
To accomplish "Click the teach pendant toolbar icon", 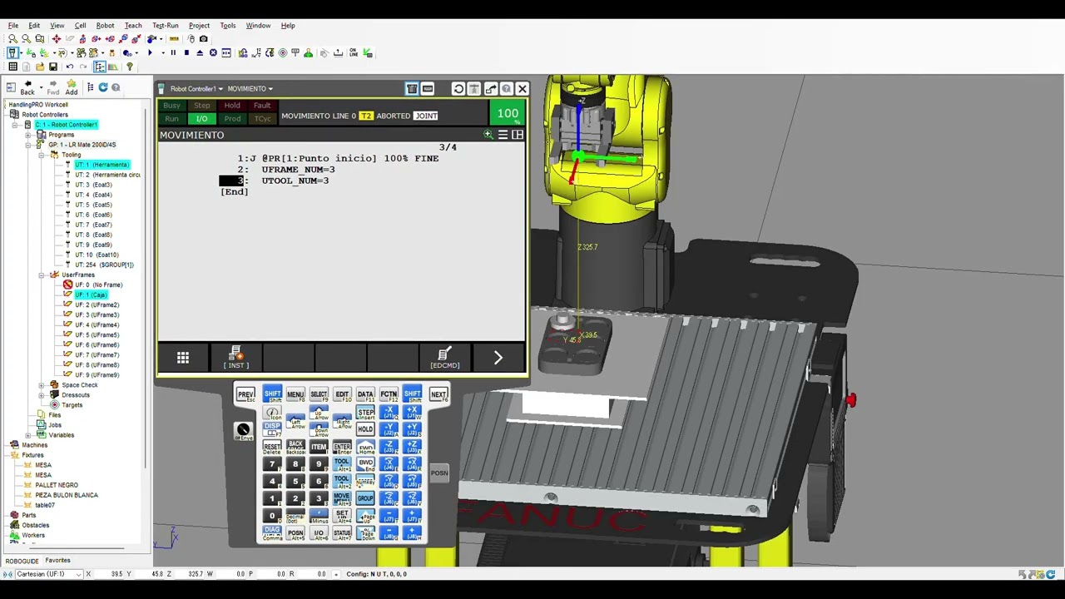I will (x=12, y=53).
